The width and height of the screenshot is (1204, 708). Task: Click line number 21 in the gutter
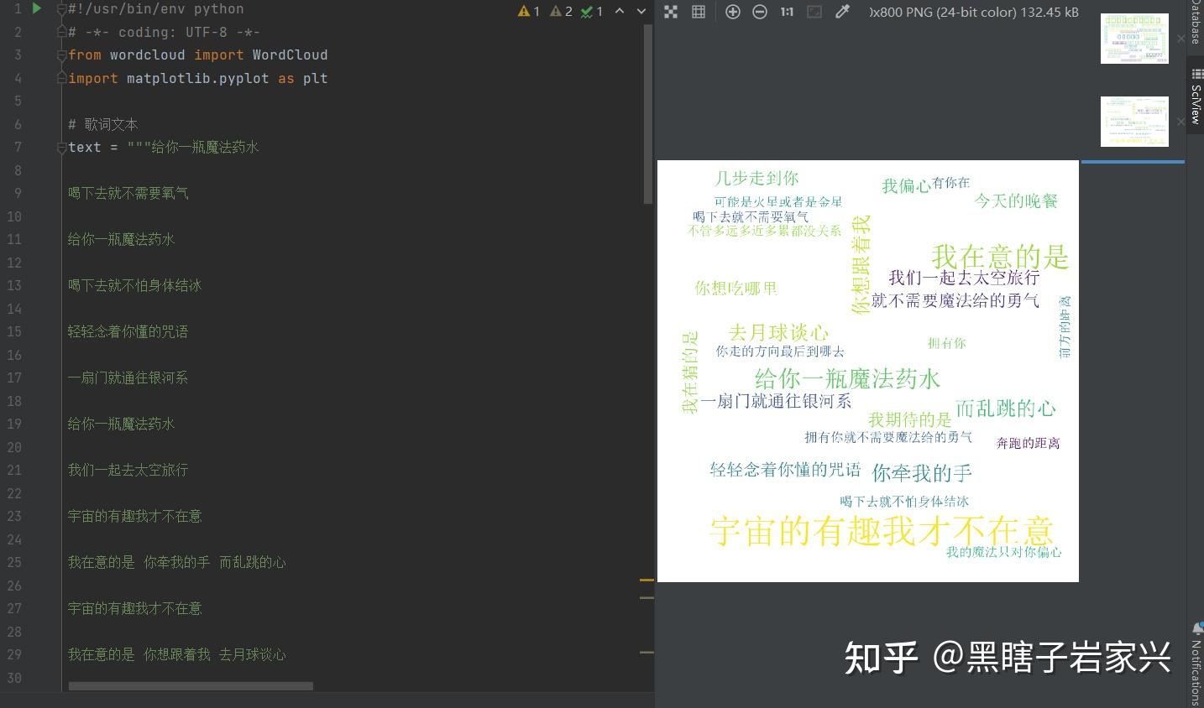(x=14, y=470)
